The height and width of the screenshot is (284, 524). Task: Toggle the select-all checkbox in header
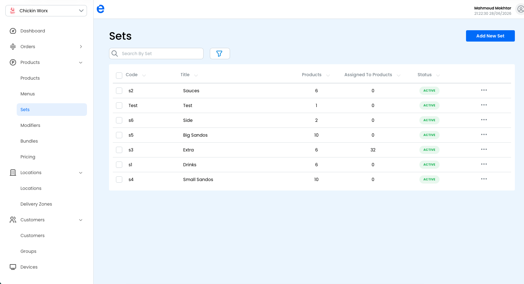click(119, 75)
